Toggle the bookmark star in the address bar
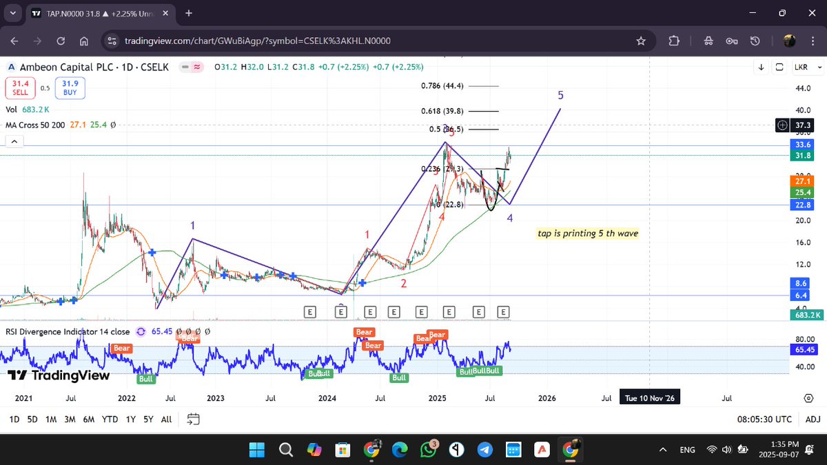 click(x=641, y=41)
